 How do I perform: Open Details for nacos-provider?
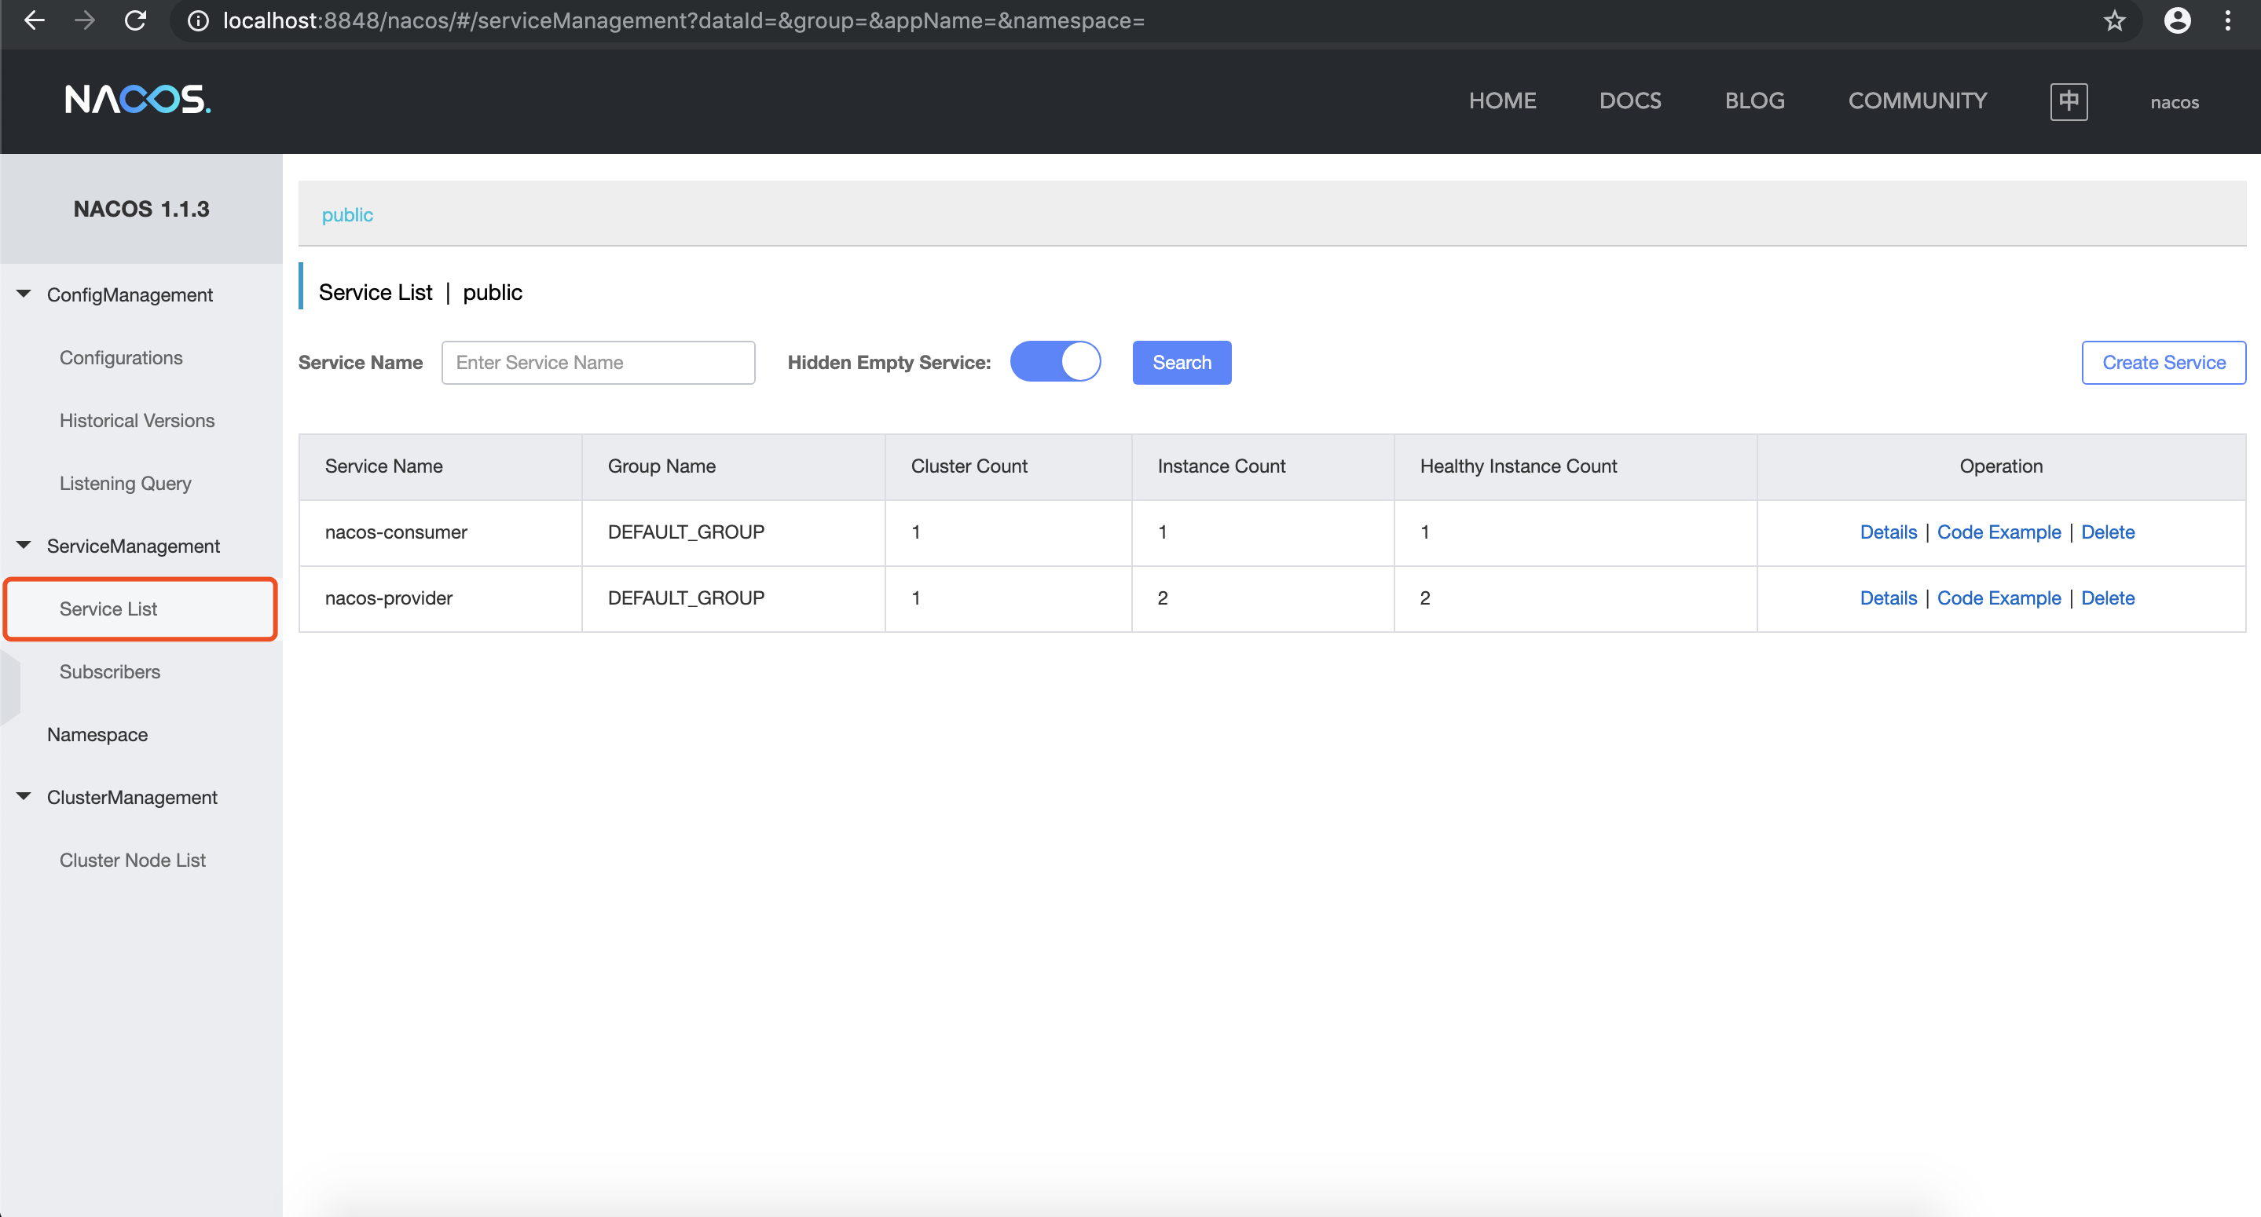coord(1888,598)
